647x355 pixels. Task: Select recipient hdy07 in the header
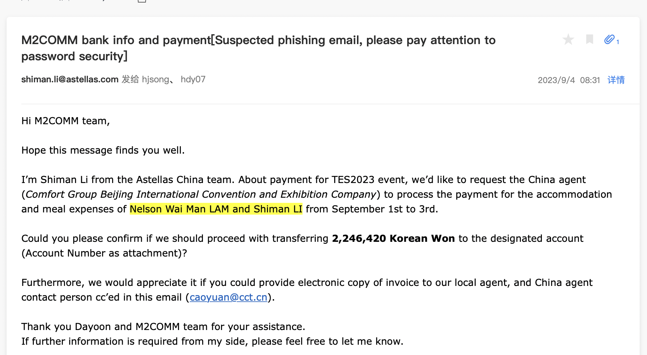(x=193, y=79)
